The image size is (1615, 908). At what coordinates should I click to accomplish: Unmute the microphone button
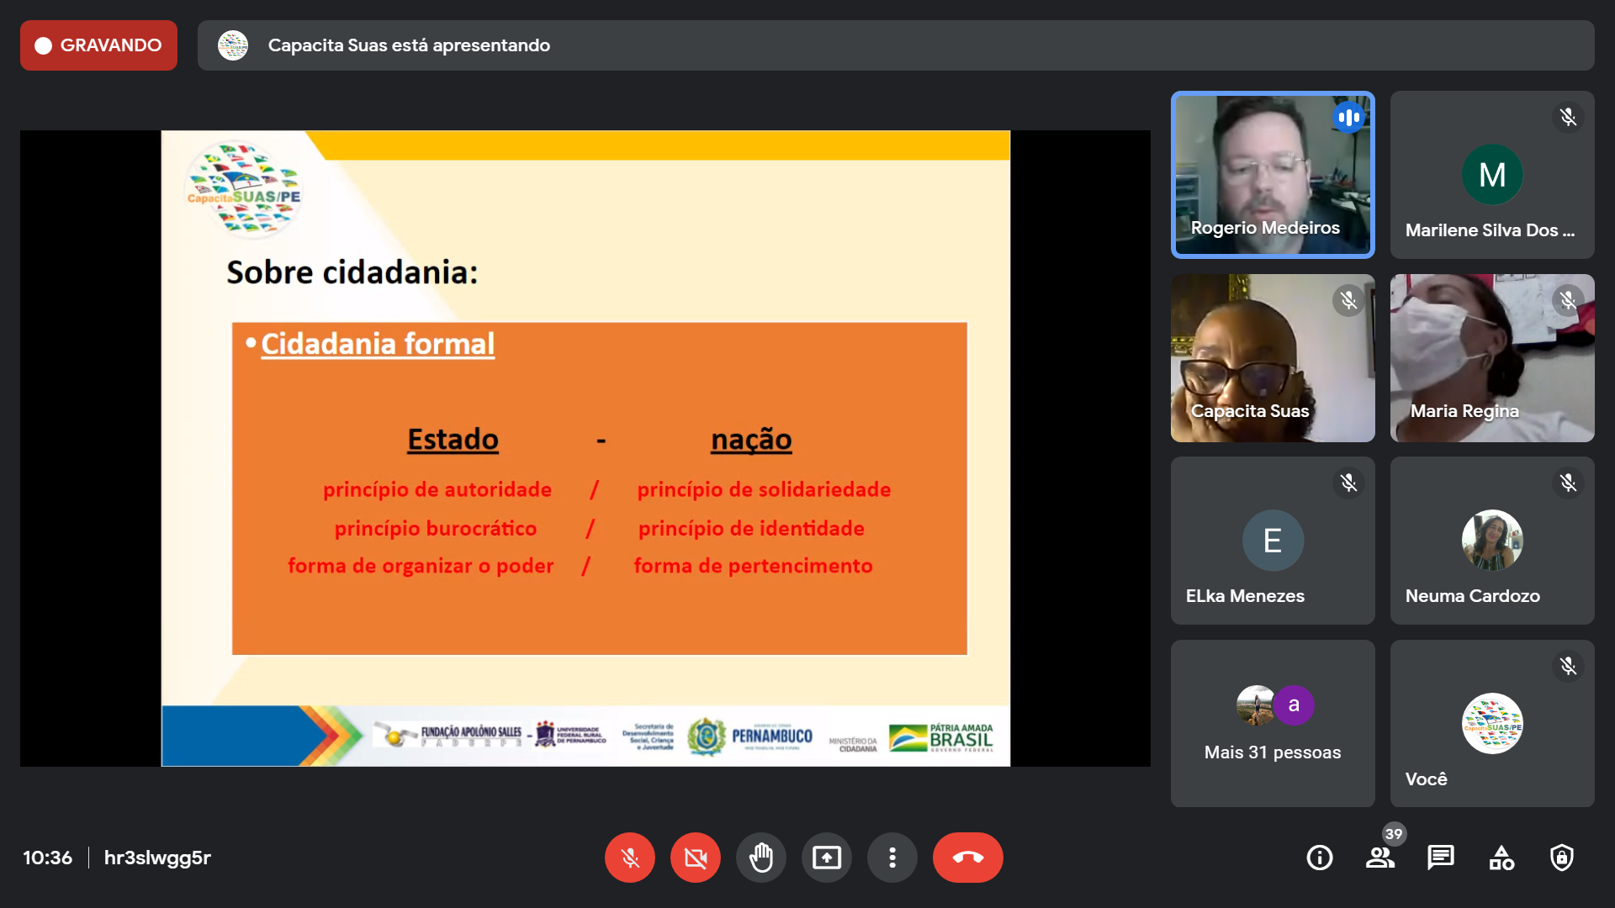point(629,858)
